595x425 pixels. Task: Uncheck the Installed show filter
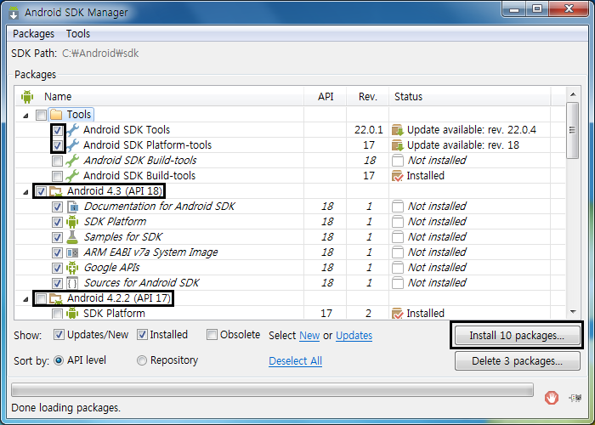[142, 335]
